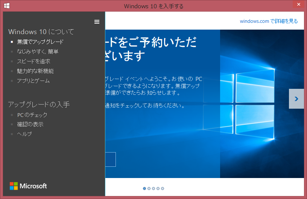Click the Windows 10 について heading
This screenshot has height=199, width=307.
[41, 31]
